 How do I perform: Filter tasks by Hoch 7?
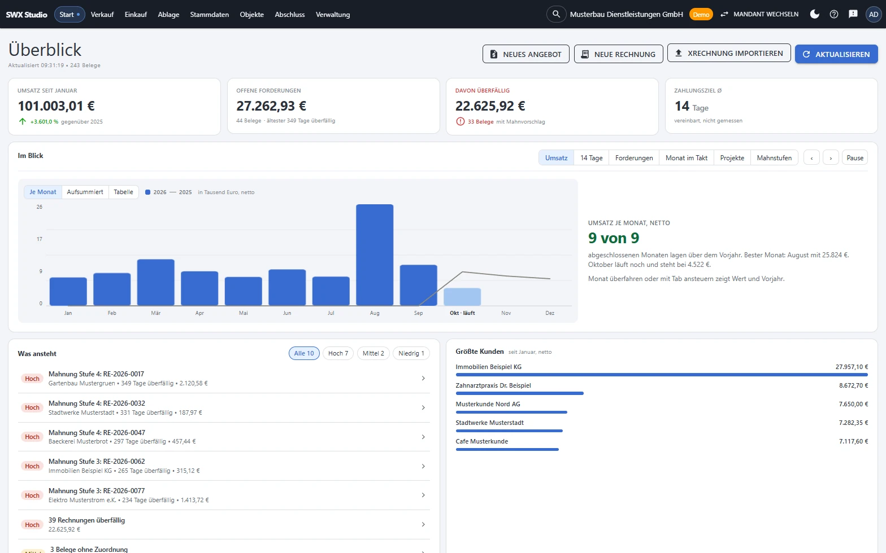point(338,353)
